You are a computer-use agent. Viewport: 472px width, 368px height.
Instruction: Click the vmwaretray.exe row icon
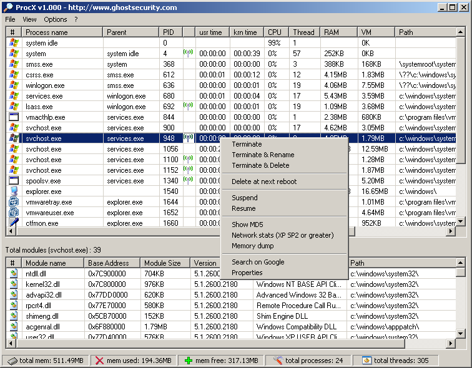click(x=14, y=202)
